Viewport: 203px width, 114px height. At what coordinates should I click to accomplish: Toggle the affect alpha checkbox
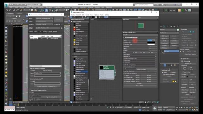point(156,54)
